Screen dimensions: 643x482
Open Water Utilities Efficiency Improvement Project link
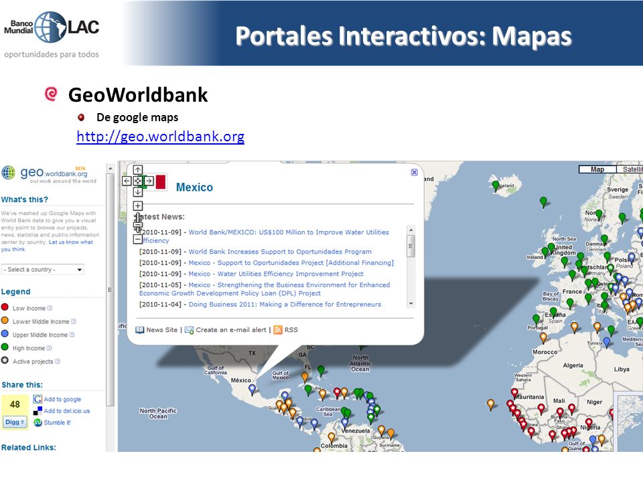(x=276, y=273)
